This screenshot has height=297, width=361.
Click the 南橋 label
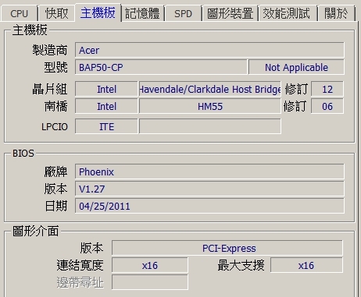[x=55, y=106]
